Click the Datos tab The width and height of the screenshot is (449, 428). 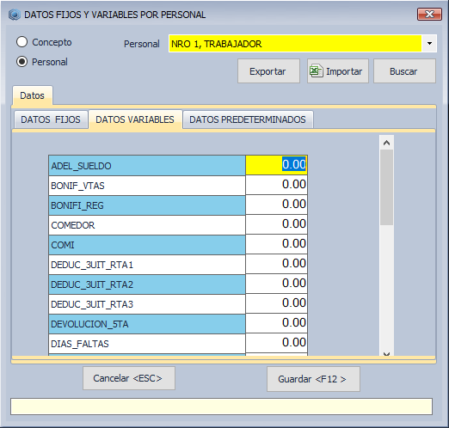32,95
